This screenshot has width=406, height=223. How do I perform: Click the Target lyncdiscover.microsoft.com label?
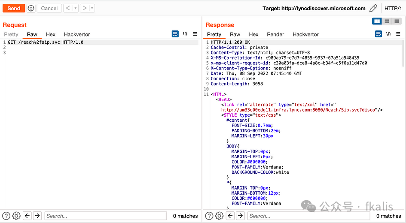(x=314, y=8)
